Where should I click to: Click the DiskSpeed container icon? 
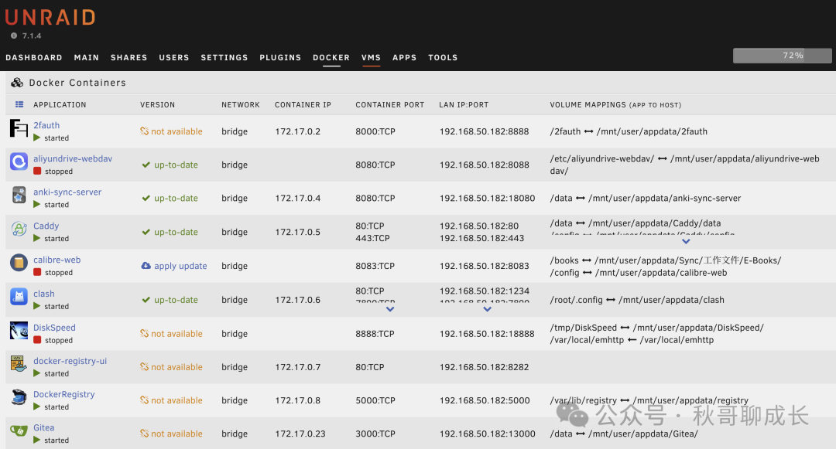coord(19,330)
